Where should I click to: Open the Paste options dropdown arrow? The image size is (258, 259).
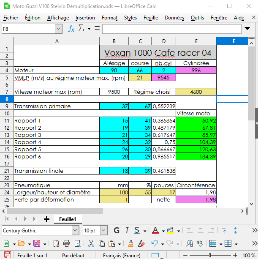coord(119,244)
